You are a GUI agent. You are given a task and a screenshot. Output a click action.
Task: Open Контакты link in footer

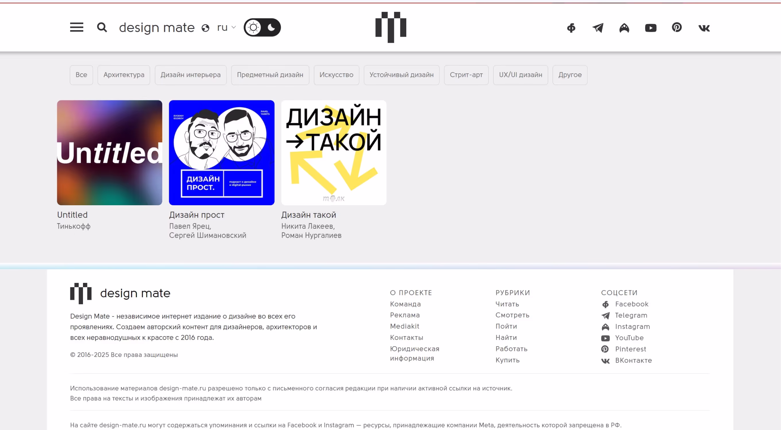pos(406,337)
